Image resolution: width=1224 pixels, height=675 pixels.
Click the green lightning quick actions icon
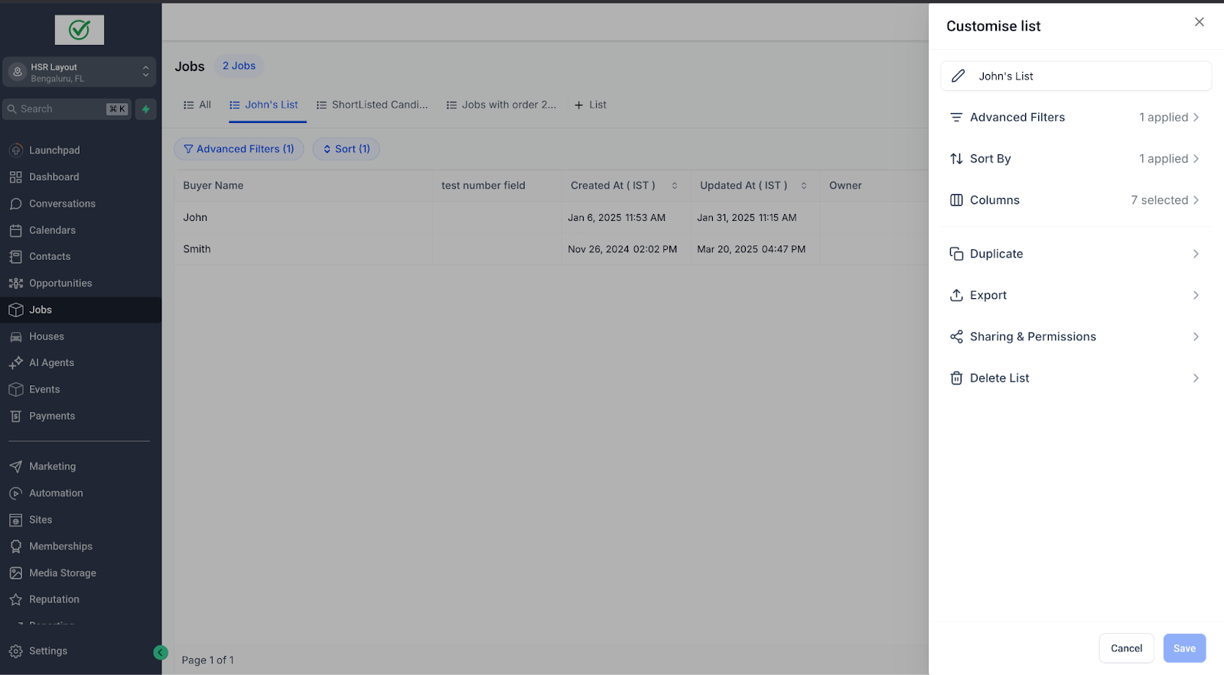pyautogui.click(x=145, y=109)
